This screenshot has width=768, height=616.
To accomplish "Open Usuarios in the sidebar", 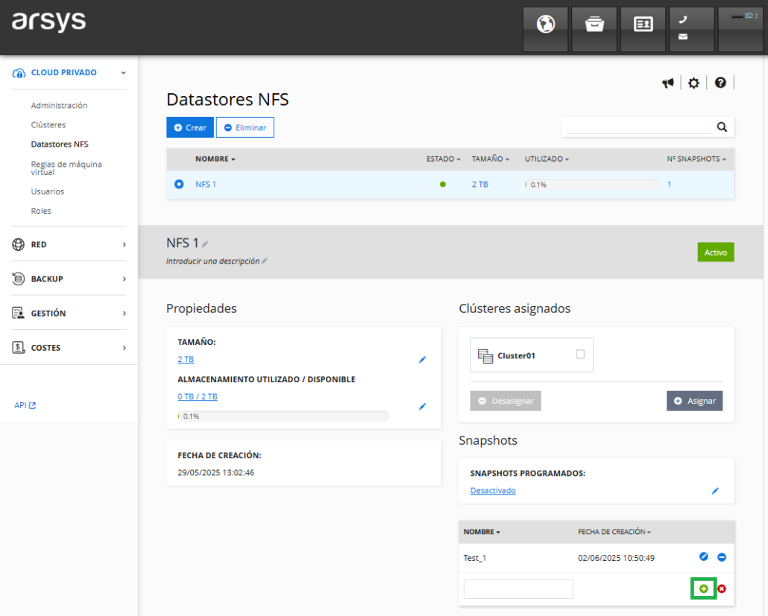I will pyautogui.click(x=48, y=191).
